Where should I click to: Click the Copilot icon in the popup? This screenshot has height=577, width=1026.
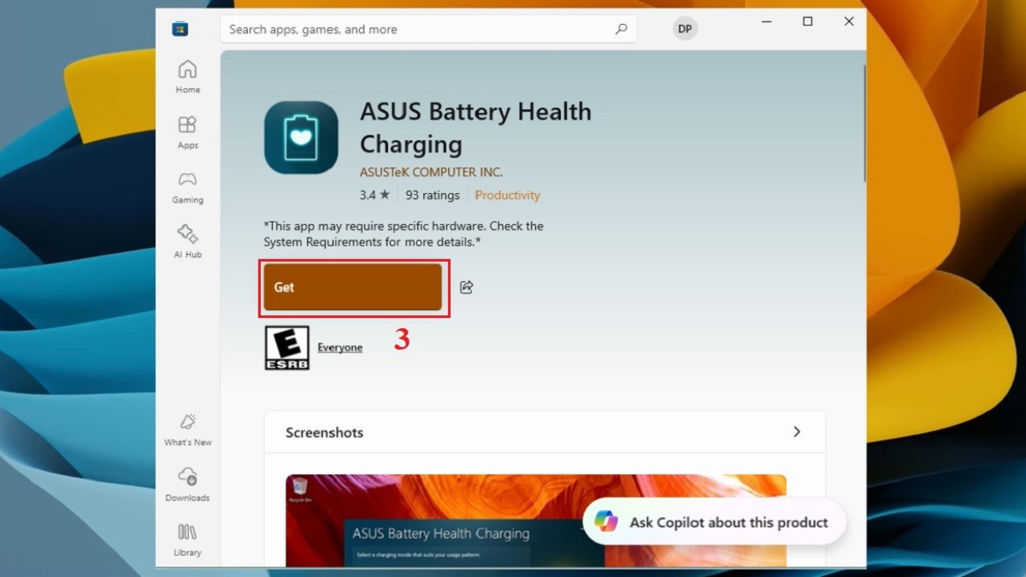coord(608,521)
